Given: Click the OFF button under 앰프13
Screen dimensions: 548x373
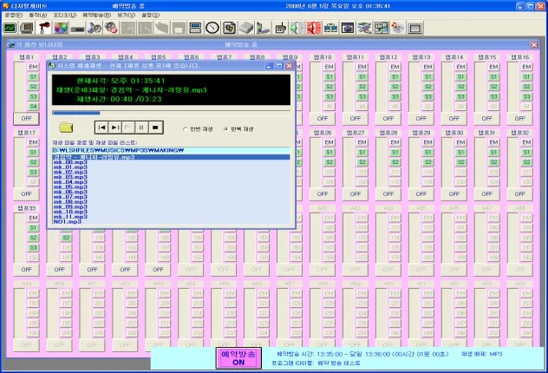Looking at the screenshot, I should (421, 119).
